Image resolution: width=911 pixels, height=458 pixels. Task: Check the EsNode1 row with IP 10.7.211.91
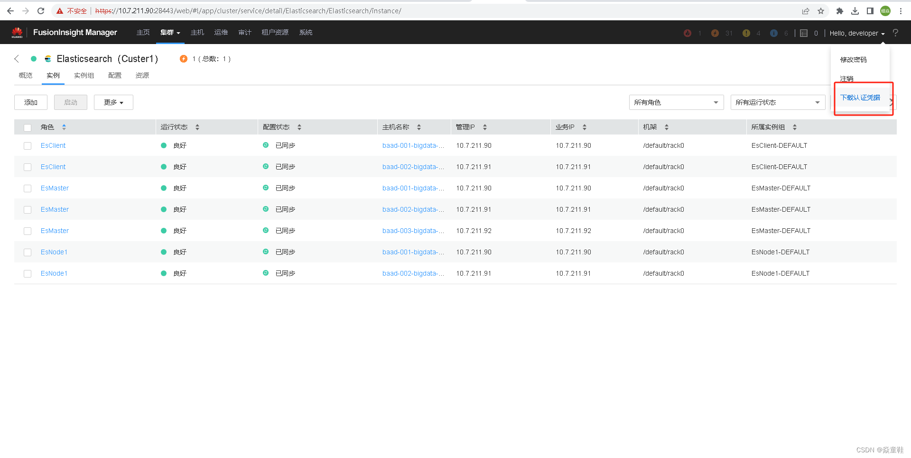coord(28,274)
